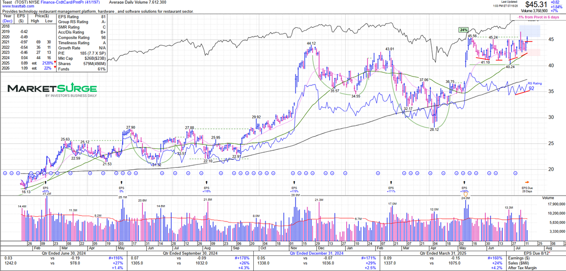Click the 17.0M volume label
The height and width of the screenshot is (271, 566).
(393, 204)
